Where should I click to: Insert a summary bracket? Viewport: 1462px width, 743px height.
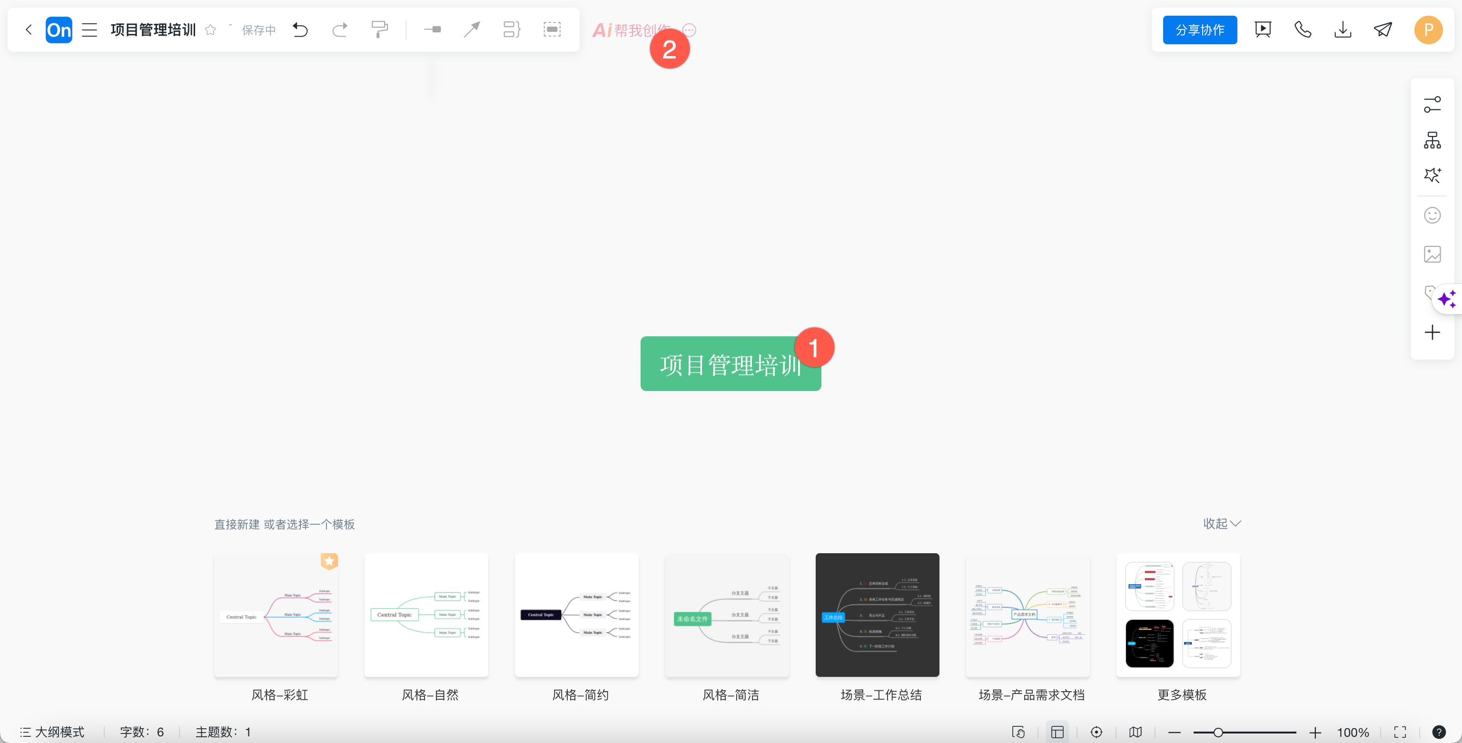(x=512, y=29)
